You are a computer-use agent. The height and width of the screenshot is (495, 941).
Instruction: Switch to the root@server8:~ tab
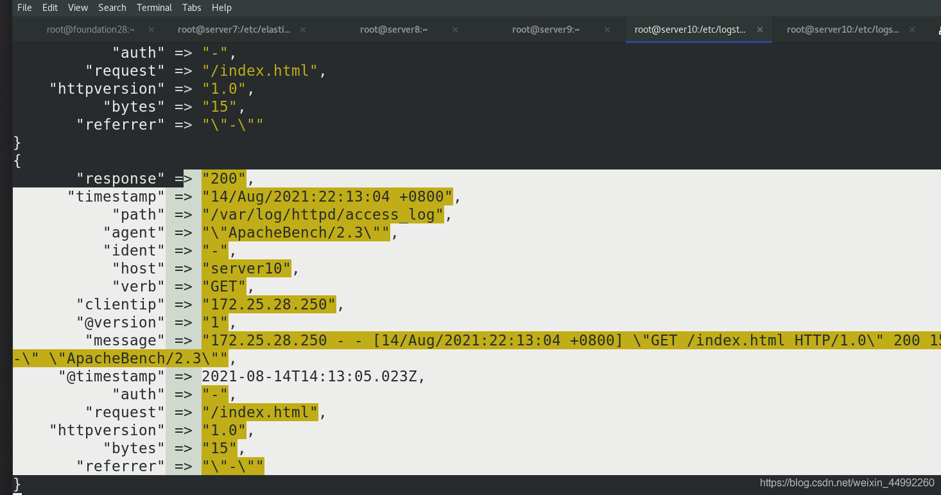[393, 30]
